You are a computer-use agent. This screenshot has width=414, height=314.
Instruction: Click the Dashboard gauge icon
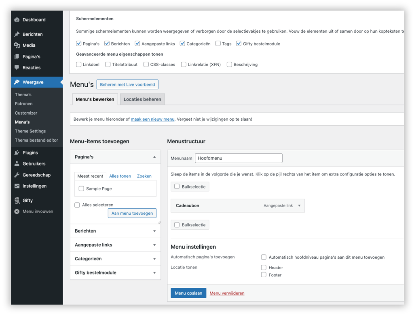17,20
